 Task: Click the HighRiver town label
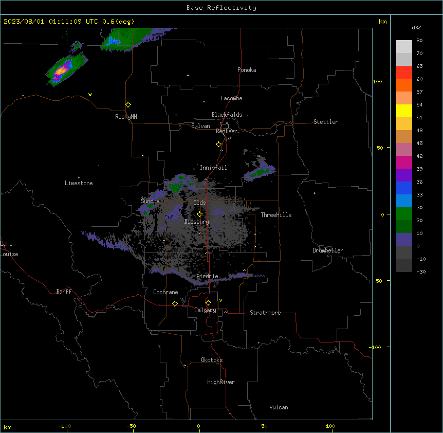(221, 382)
